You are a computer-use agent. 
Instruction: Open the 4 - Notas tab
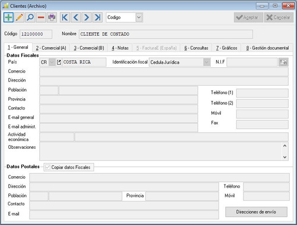(x=120, y=48)
